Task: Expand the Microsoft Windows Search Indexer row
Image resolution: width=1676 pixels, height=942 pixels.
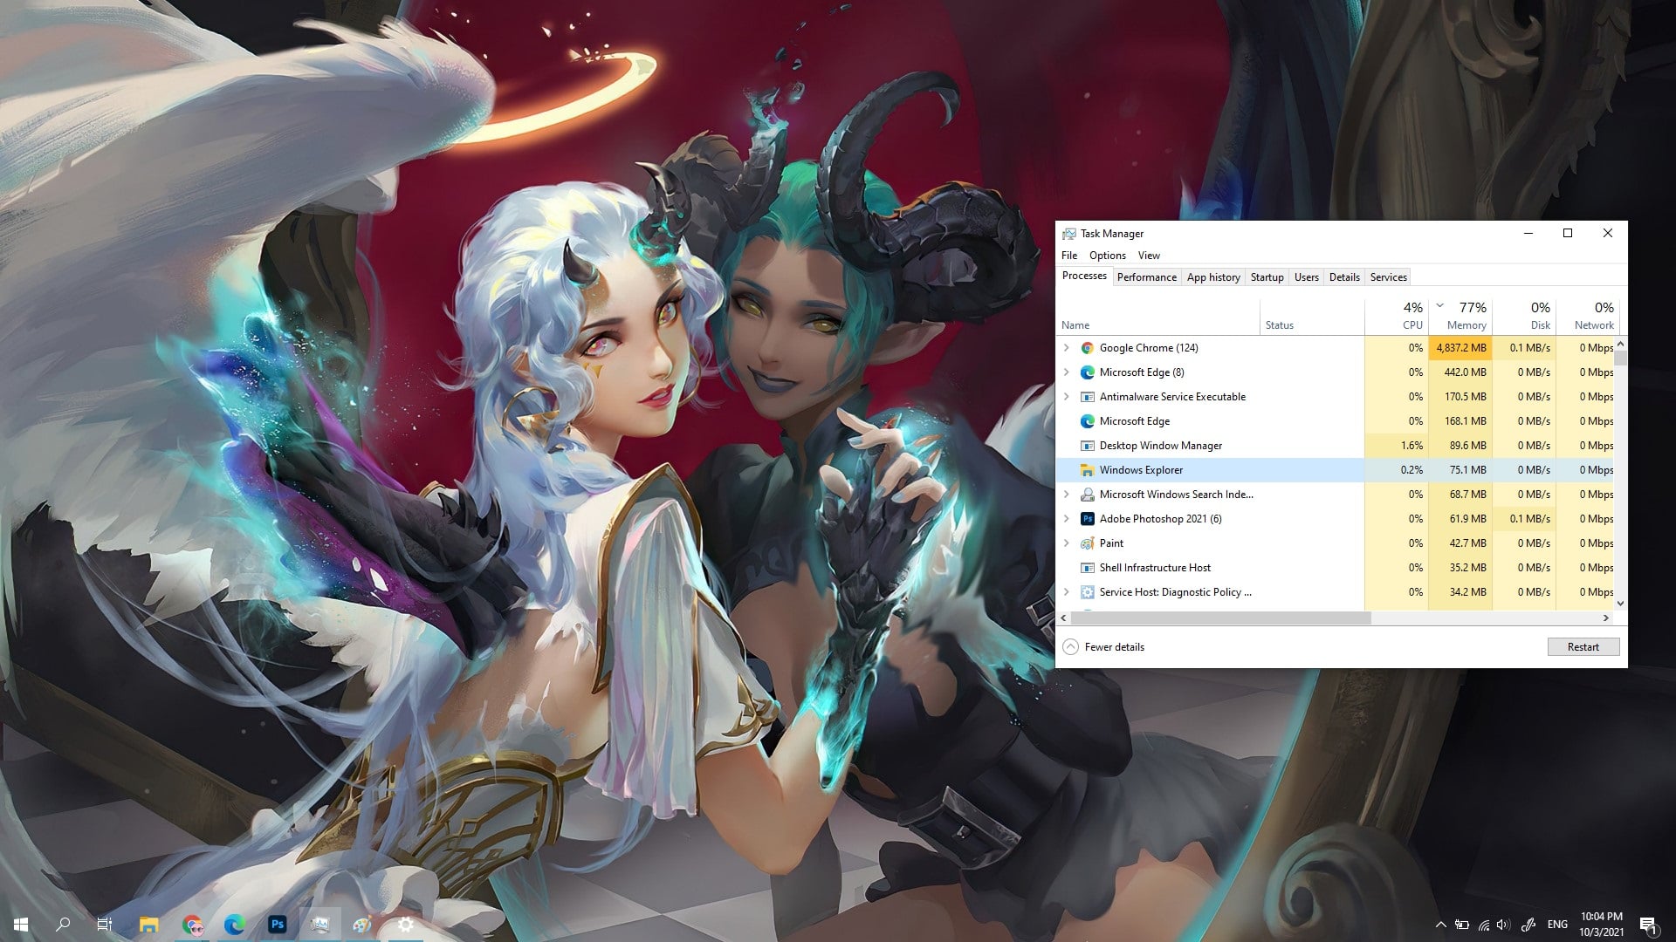Action: (x=1066, y=495)
